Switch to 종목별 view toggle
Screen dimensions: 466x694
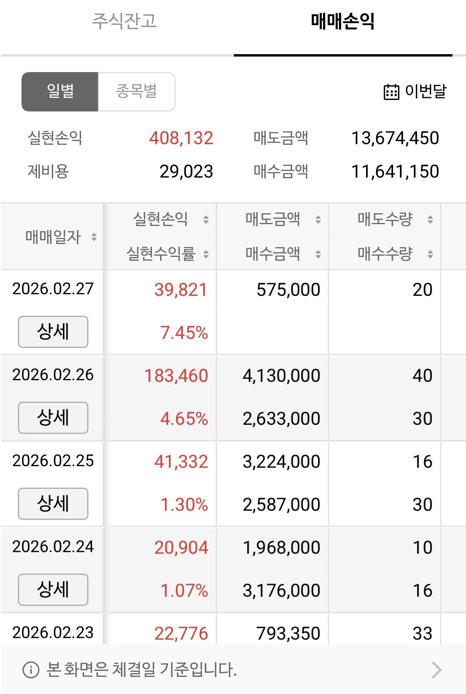pos(137,92)
